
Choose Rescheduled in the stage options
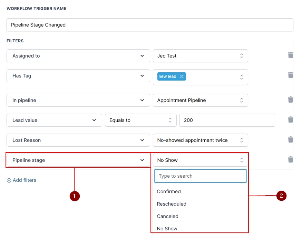[172, 204]
